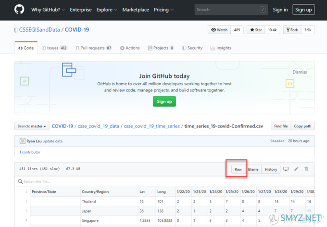Click the Watch button

(219, 30)
